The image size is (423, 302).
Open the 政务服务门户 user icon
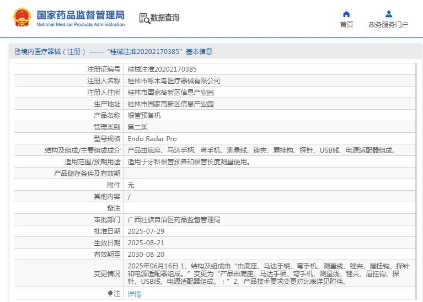click(x=388, y=14)
